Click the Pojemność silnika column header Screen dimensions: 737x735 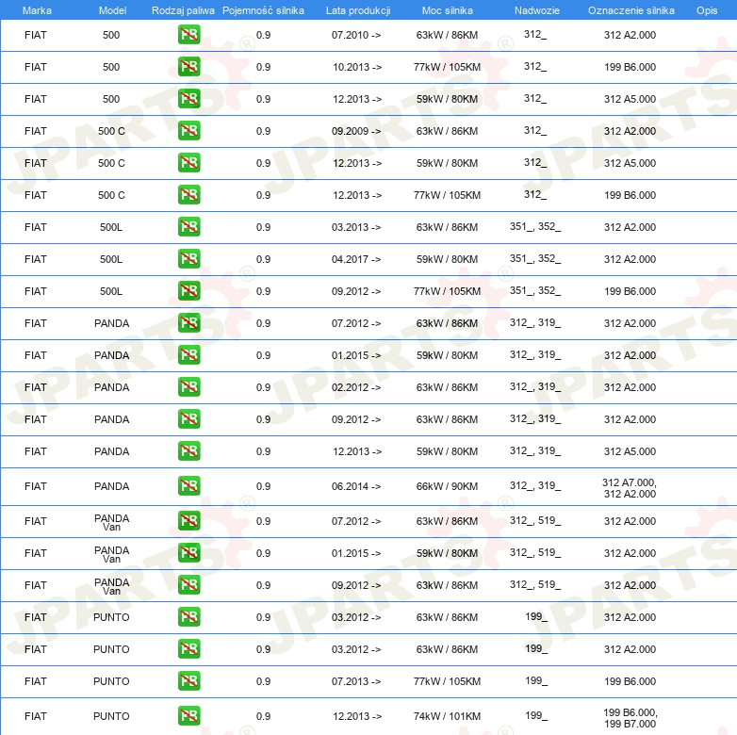coord(263,10)
